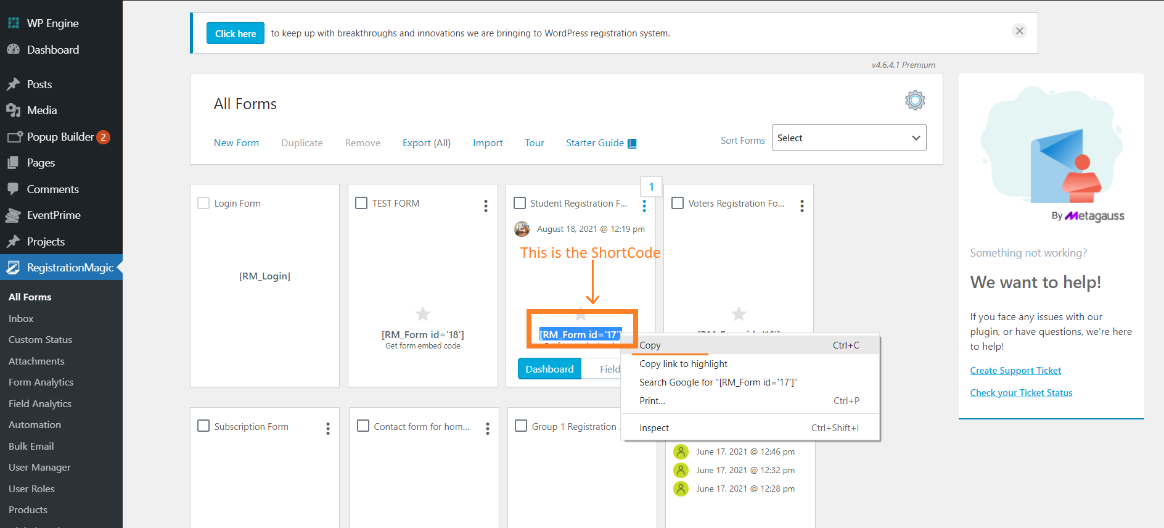
Task: Click the star on Voters Registration card
Action: (x=739, y=314)
